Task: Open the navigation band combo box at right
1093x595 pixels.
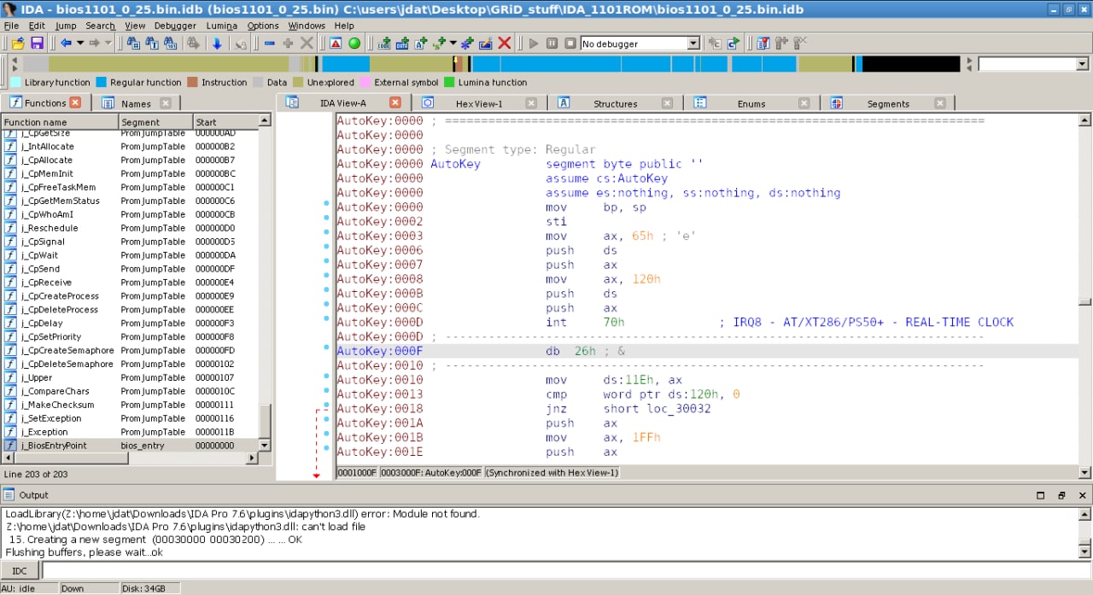Action: click(x=1082, y=64)
